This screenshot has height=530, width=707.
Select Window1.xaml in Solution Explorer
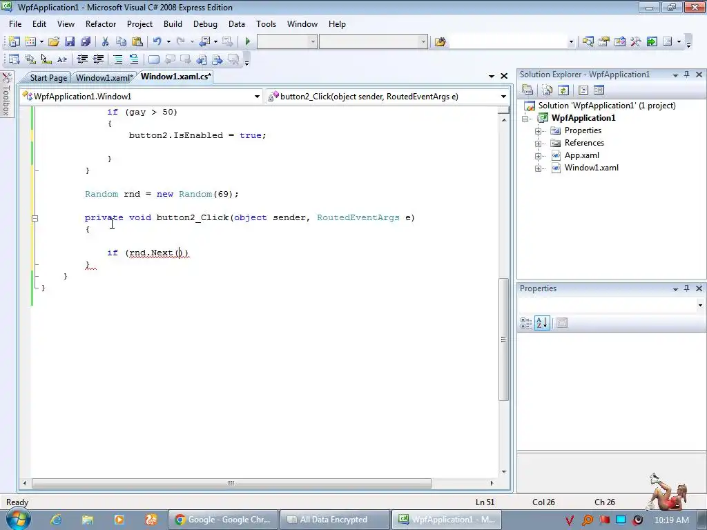591,168
